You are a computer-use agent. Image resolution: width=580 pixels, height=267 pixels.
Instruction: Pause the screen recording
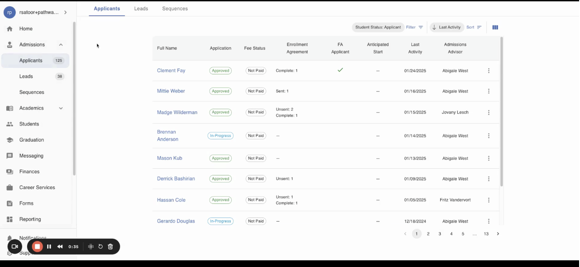point(49,247)
